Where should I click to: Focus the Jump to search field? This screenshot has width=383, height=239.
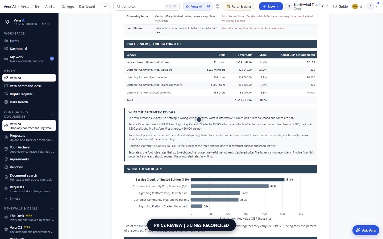click(x=146, y=6)
